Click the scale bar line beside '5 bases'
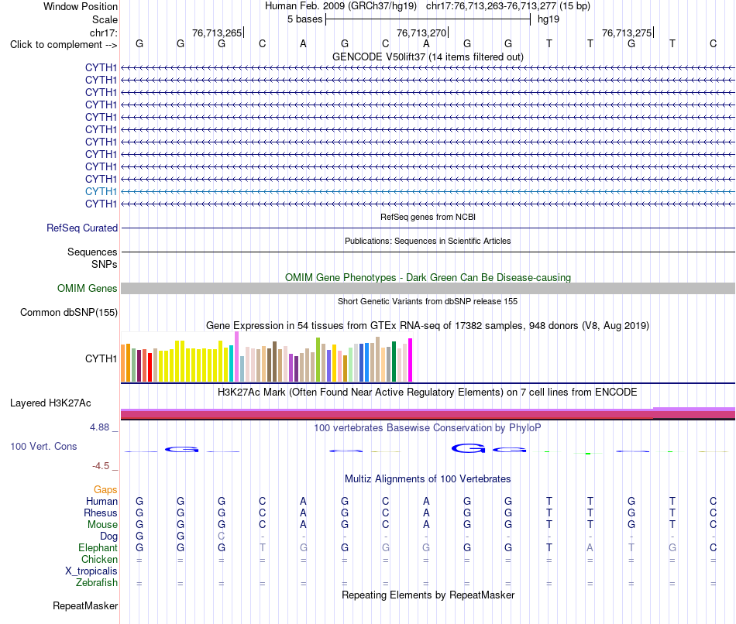This screenshot has height=624, width=736. click(428, 19)
